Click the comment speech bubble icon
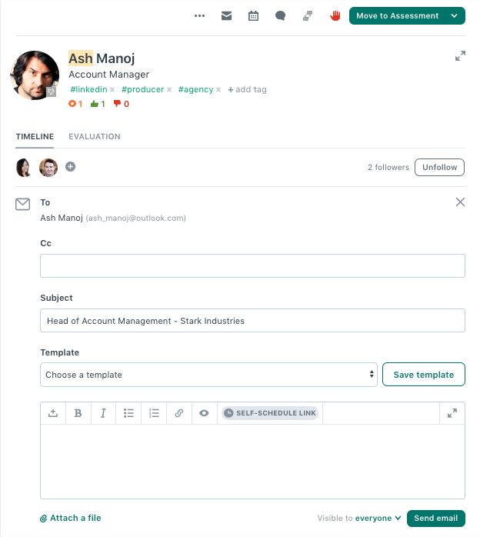 click(x=281, y=15)
